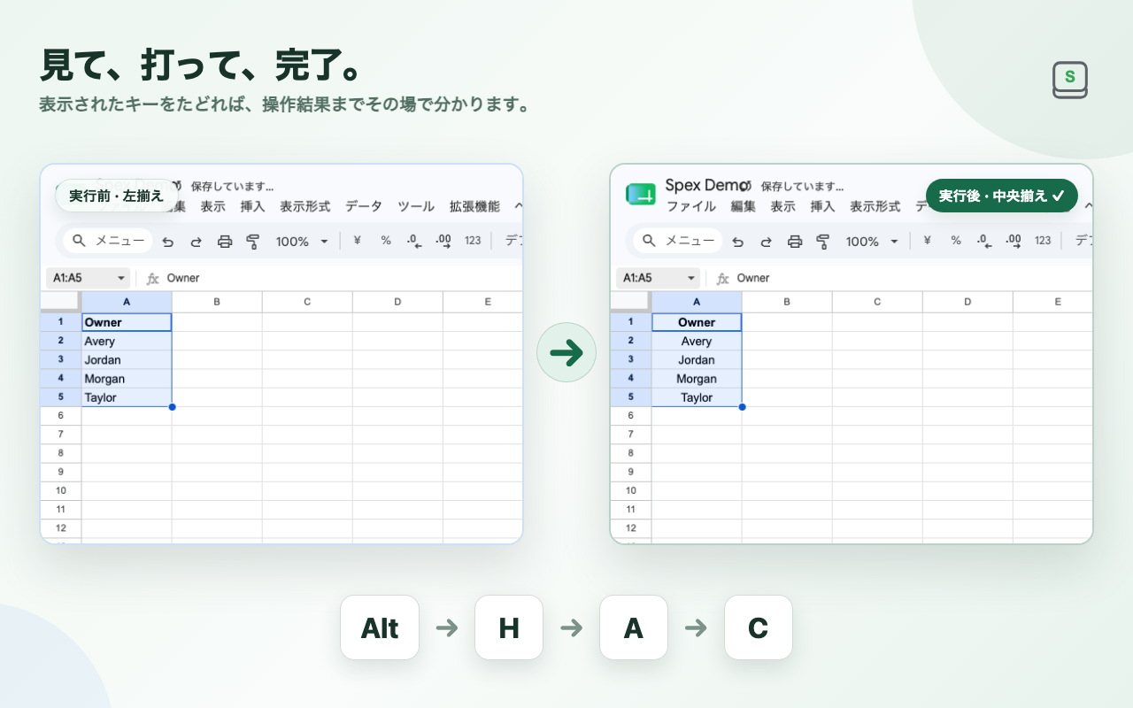Image resolution: width=1133 pixels, height=708 pixels.
Task: Open 挿入 menu in left spreadsheet
Action: (252, 206)
